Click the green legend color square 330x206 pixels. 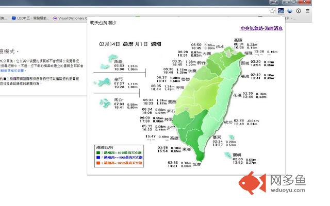point(98,153)
